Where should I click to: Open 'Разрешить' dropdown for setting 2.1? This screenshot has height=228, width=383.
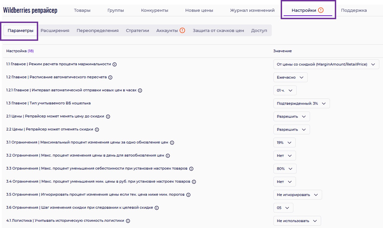292,116
